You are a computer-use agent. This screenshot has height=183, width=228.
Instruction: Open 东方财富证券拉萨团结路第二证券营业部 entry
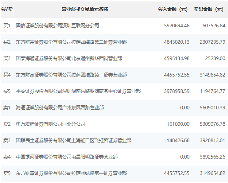pos(71,42)
